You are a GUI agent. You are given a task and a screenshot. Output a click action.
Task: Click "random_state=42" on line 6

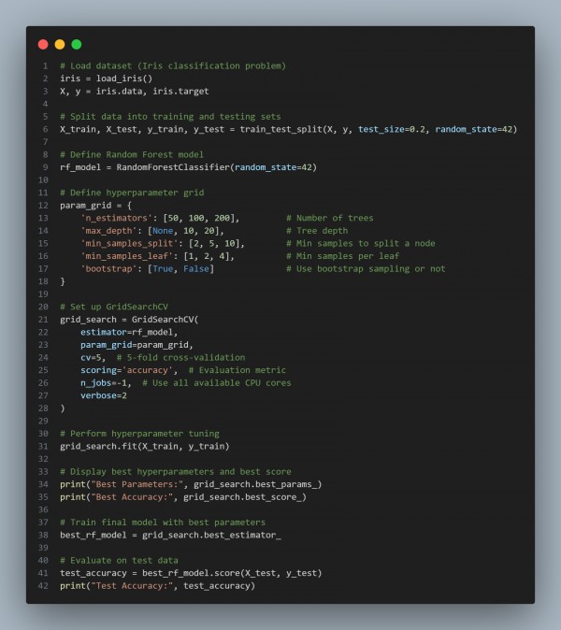click(474, 129)
